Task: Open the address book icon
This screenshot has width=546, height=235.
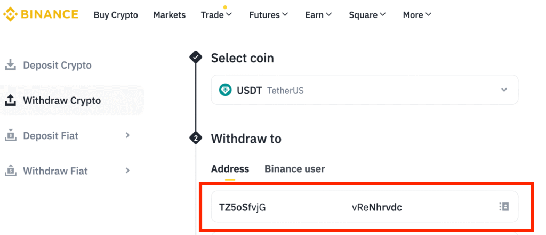Action: (x=503, y=207)
